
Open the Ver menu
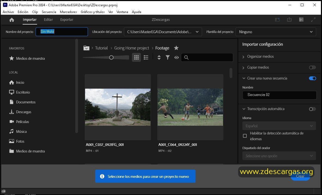point(110,12)
